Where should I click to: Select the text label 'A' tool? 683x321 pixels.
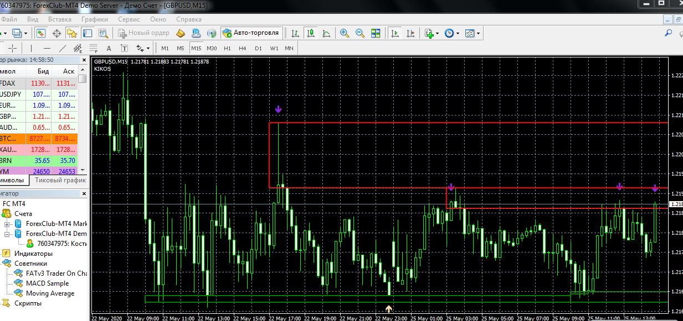point(109,48)
